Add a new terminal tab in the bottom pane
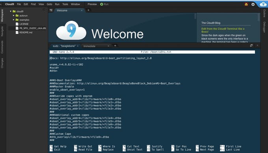This screenshot has height=153, width=268. pyautogui.click(x=115, y=46)
